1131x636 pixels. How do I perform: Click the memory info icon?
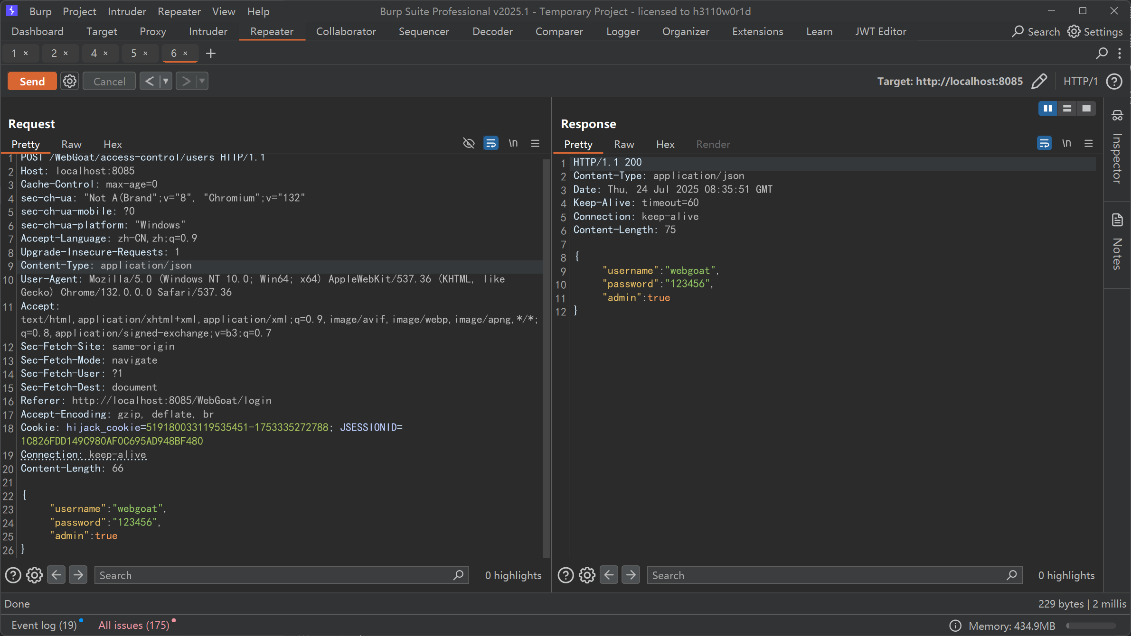pos(955,626)
